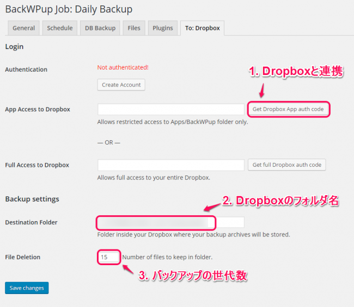This screenshot has height=307, width=354.
Task: Select the Files tab
Action: click(x=134, y=28)
